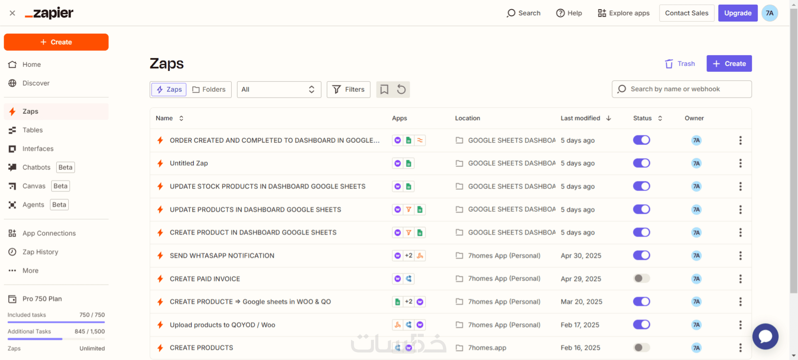The width and height of the screenshot is (798, 360).
Task: Close the sidebar with the X icon
Action: point(12,13)
